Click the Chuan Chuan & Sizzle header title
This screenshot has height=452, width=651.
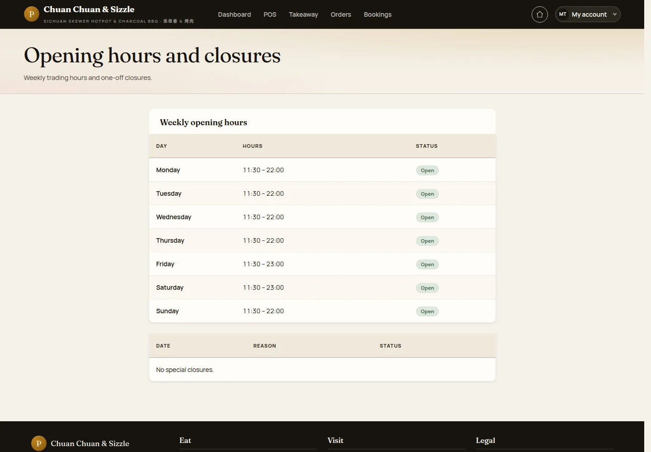89,9
